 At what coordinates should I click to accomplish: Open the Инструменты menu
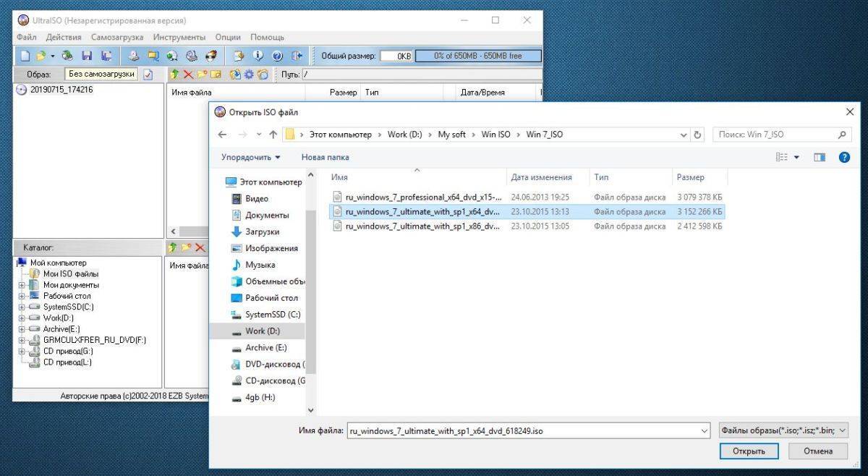pyautogui.click(x=179, y=37)
